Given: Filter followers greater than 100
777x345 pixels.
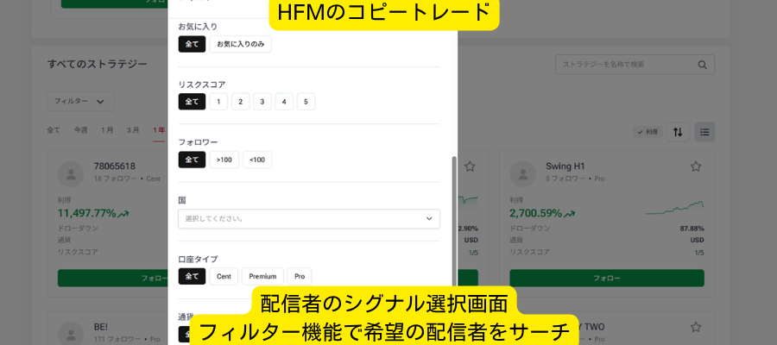Looking at the screenshot, I should 224,160.
